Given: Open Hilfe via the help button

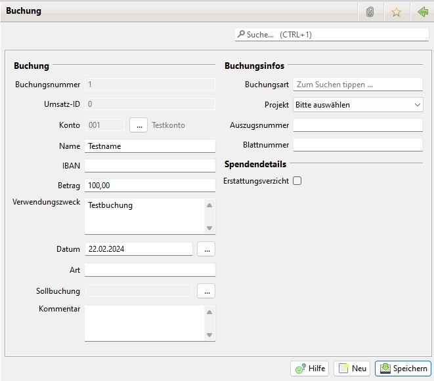Looking at the screenshot, I should [310, 369].
